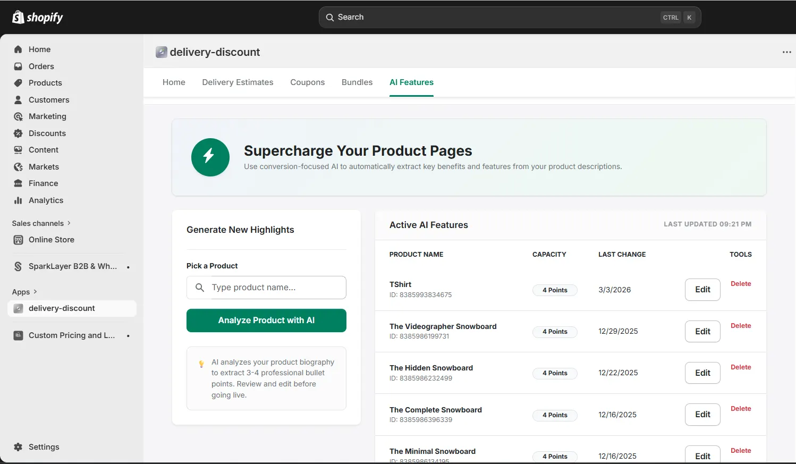Screen dimensions: 796x464
Task: Open Orders via its inbox icon
Action: click(18, 66)
